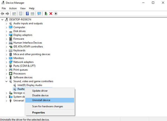Viewport: 167px width, 121px height.
Task: Click the Back arrow toolbar icon
Action: point(2,14)
